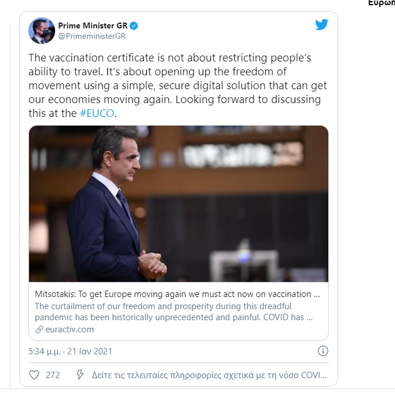The width and height of the screenshot is (395, 414).
Task: Click the @PrimeministerGR handle
Action: 92,36
